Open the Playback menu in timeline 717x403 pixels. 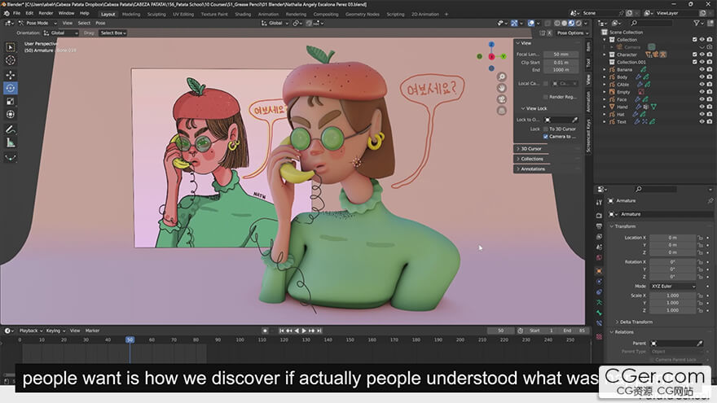click(x=29, y=331)
